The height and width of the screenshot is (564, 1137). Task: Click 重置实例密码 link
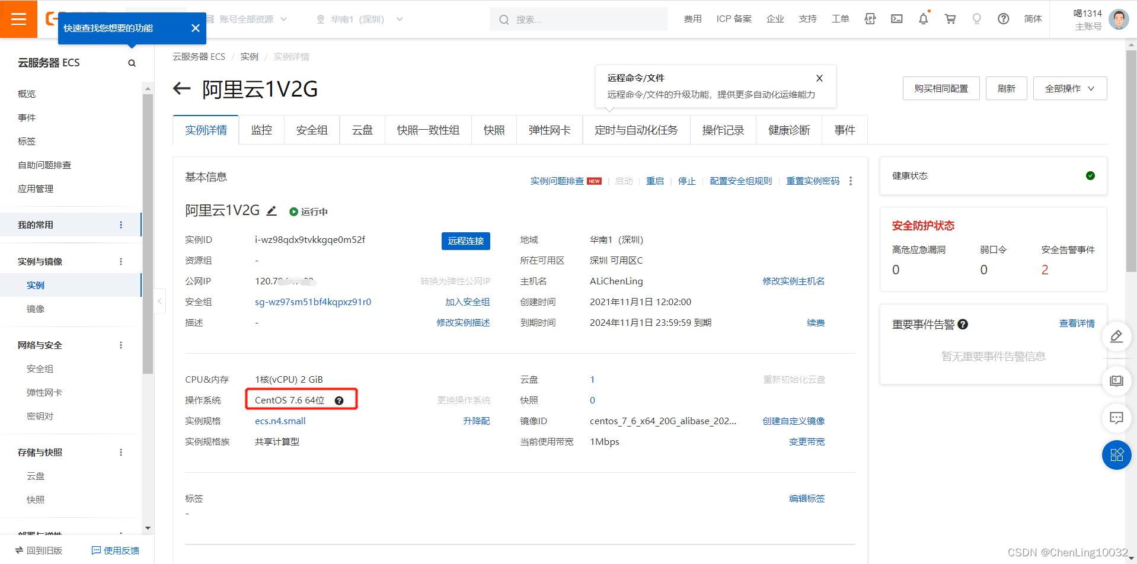pos(813,181)
